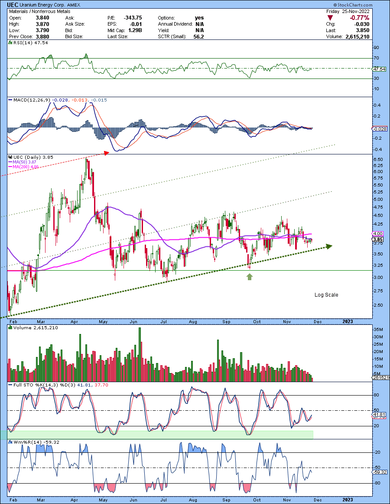390x504 pixels.
Task: Click the Materials / Nonferrous Metals sector label
Action: point(40,11)
